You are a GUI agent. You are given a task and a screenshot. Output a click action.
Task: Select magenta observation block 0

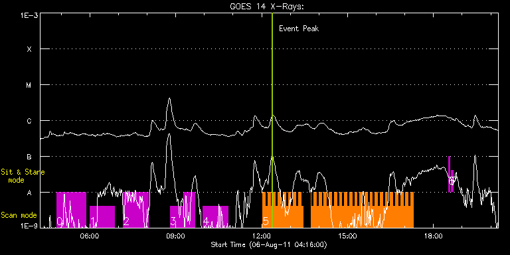click(71, 210)
